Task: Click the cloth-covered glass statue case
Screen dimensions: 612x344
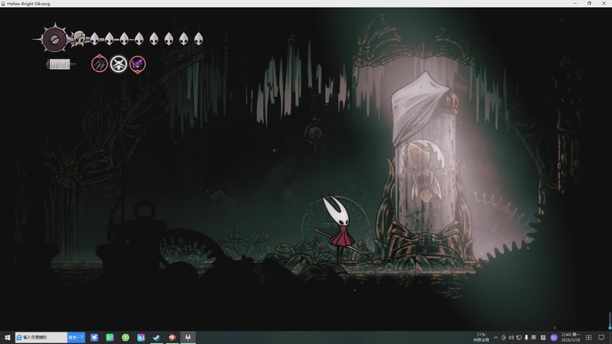Action: coord(425,167)
